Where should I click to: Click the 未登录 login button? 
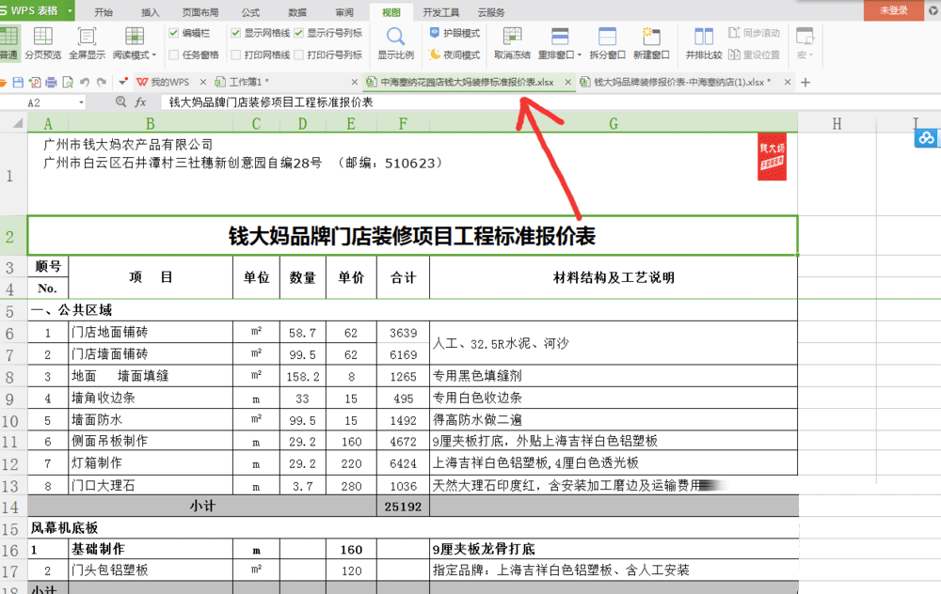coord(894,10)
